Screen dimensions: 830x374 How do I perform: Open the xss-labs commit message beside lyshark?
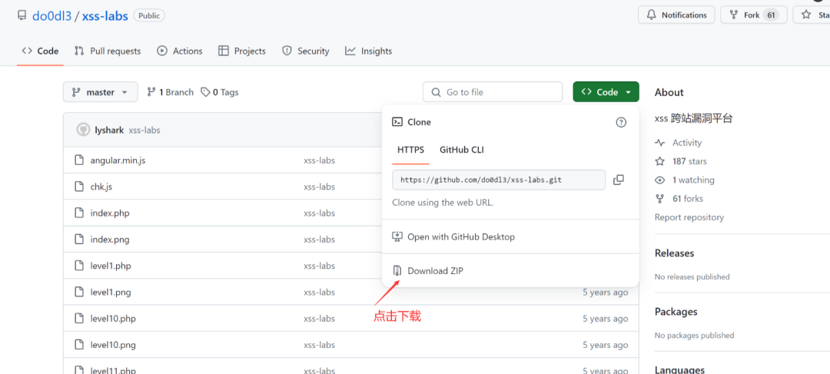click(144, 130)
